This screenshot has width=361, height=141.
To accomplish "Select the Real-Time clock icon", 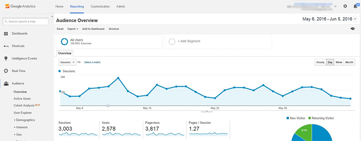I will point(6,71).
